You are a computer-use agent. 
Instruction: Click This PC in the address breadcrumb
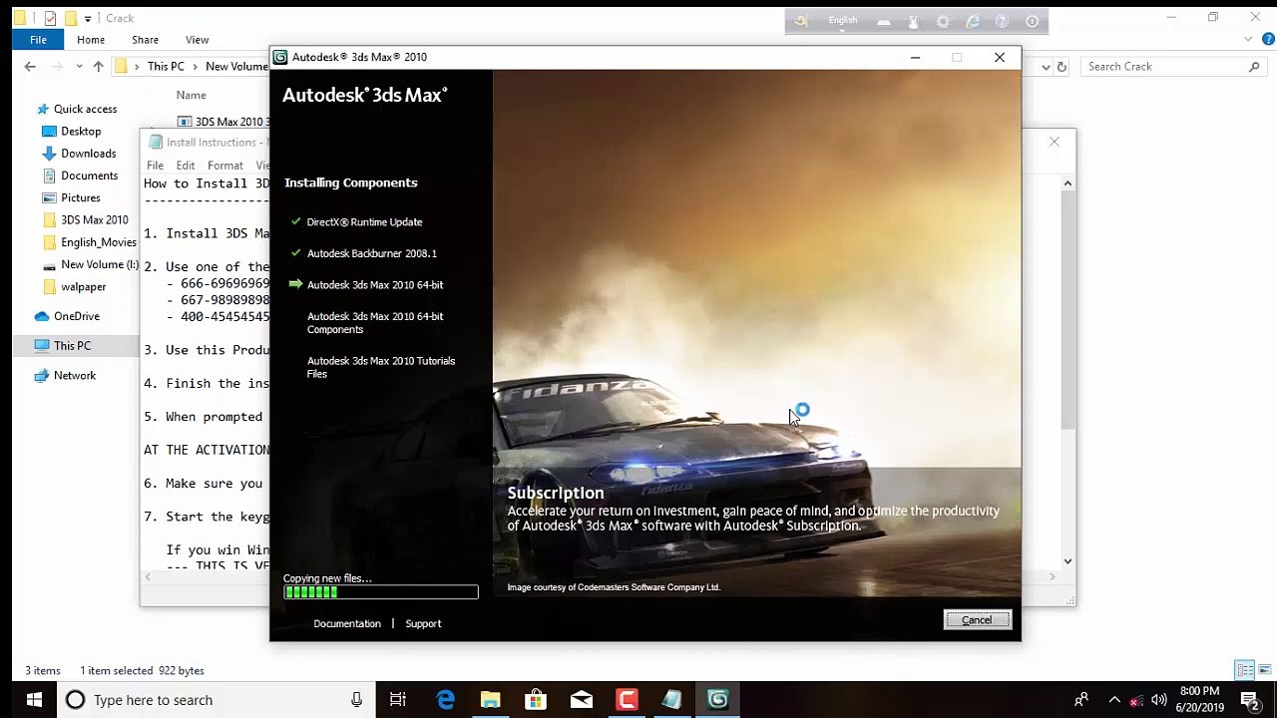tap(166, 67)
